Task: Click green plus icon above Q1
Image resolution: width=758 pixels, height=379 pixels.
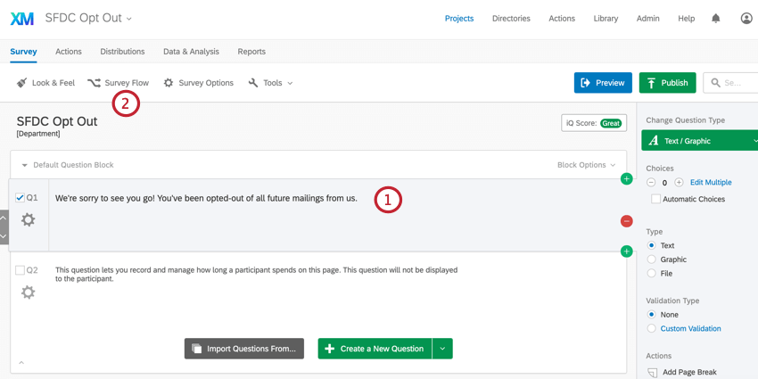Action: coord(626,179)
